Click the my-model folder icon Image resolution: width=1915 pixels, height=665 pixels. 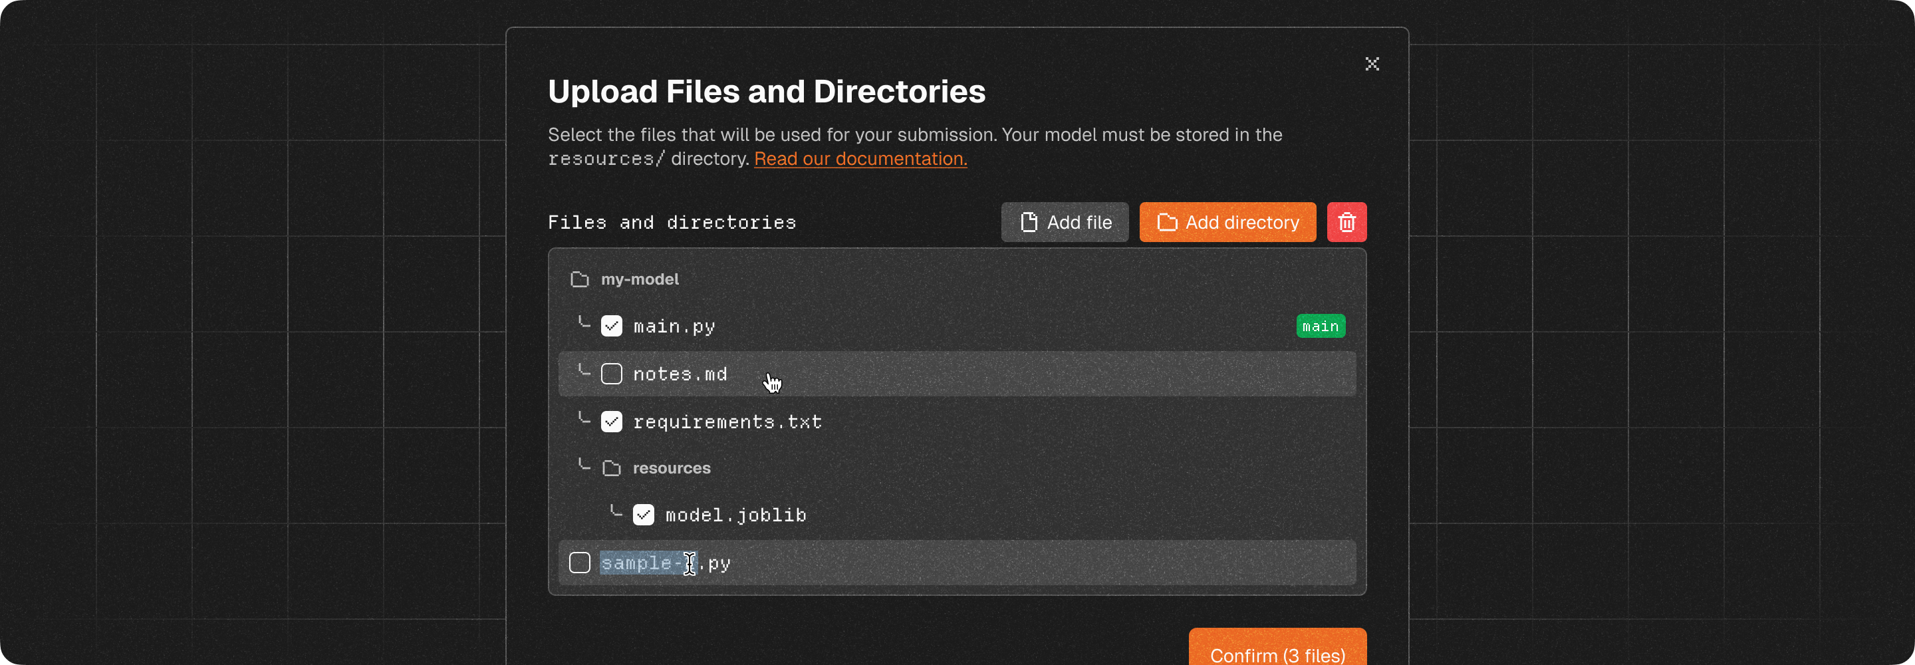579,280
